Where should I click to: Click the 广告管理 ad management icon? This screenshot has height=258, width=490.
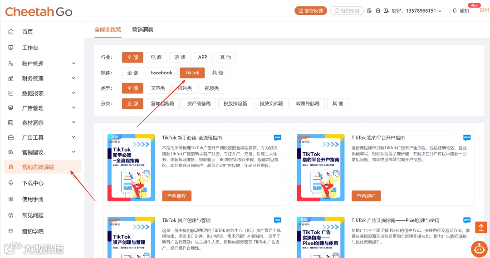point(11,108)
